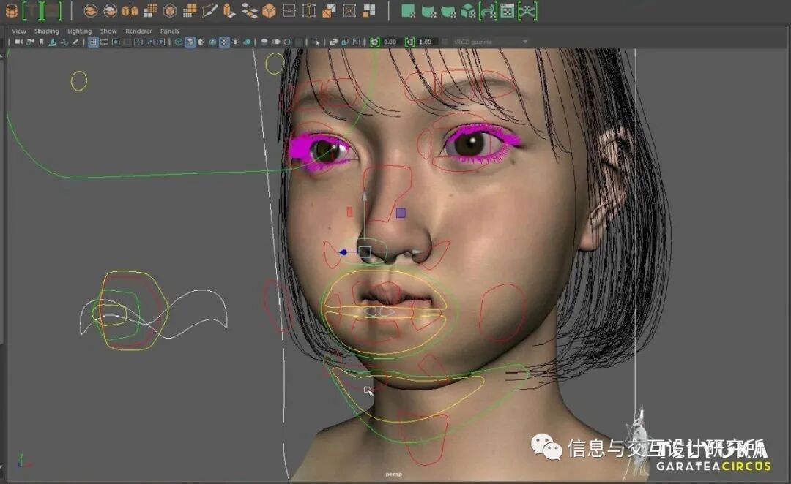Toggle Wireframe on Shaded
This screenshot has width=791, height=484.
tap(213, 42)
